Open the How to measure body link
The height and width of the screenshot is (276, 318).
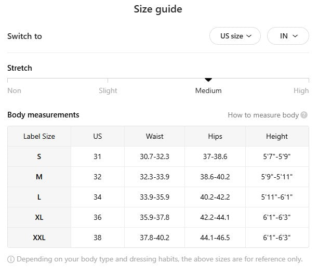[x=263, y=115]
